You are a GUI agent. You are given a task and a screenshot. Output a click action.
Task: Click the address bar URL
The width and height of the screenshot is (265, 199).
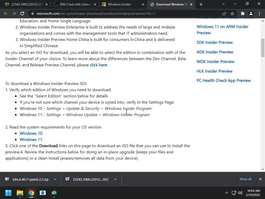[x=96, y=13]
